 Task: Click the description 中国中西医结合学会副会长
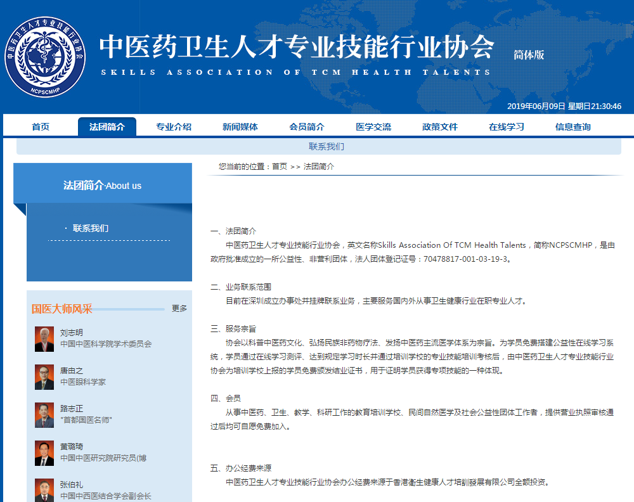point(106,496)
